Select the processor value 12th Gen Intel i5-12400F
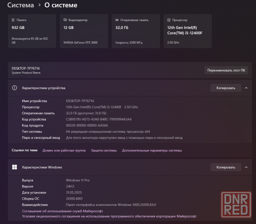The width and height of the screenshot is (256, 224). click(x=102, y=107)
